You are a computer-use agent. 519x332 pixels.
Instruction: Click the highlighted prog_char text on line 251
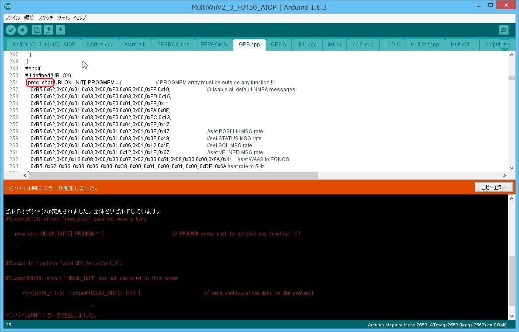[40, 83]
